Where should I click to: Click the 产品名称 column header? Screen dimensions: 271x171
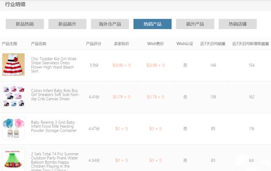coord(39,44)
